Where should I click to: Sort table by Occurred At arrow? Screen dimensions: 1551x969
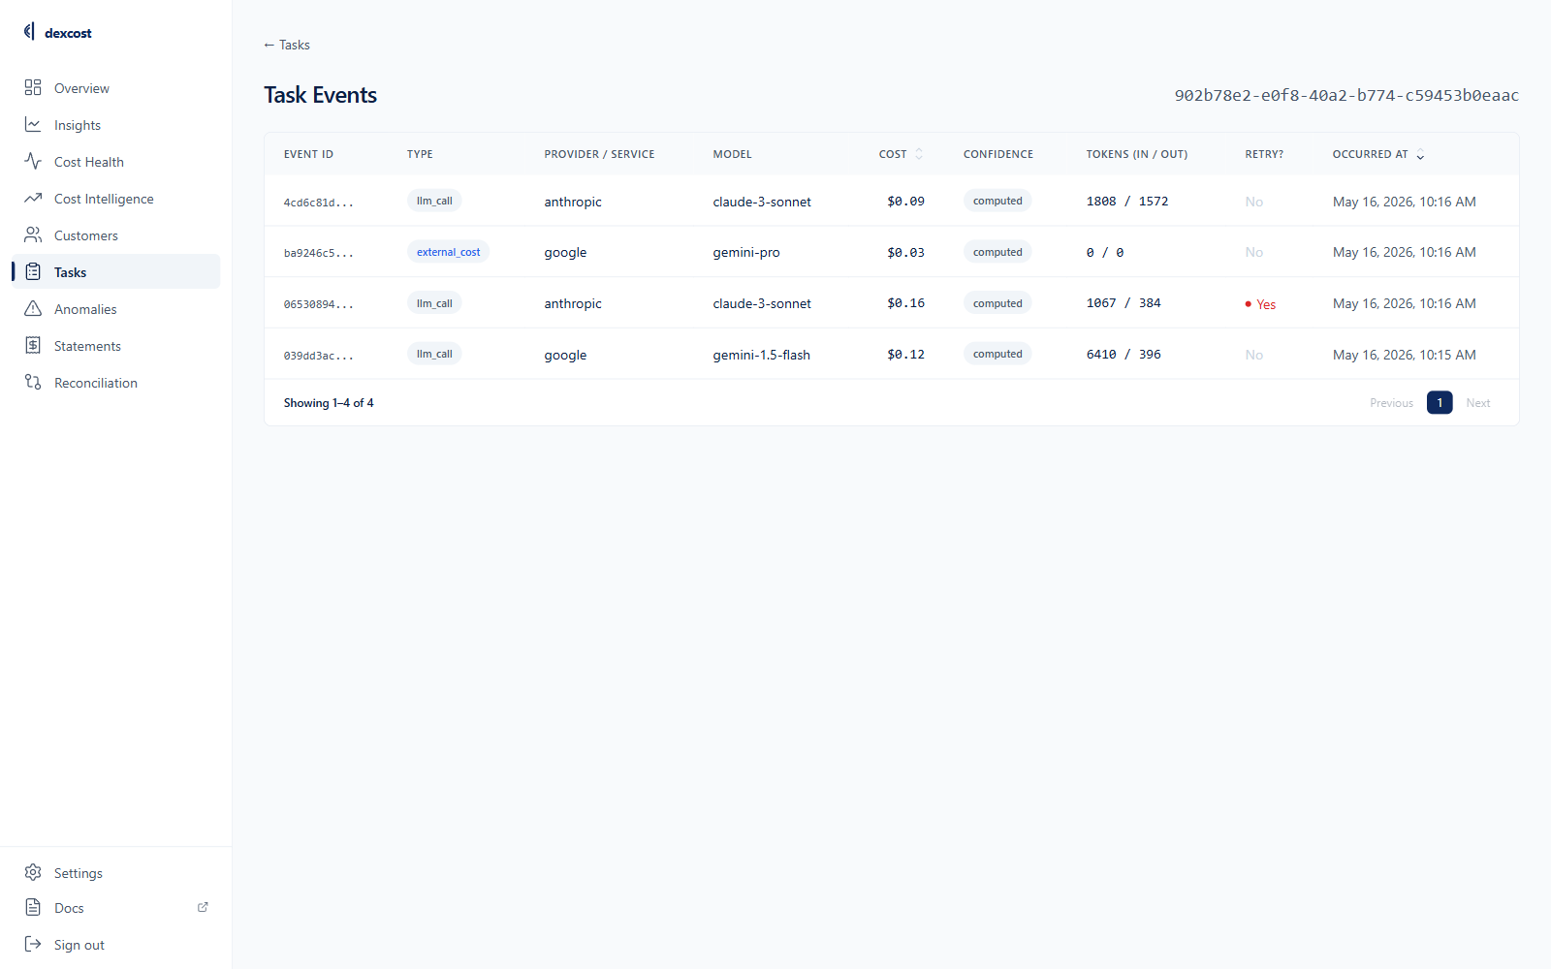click(x=1420, y=155)
